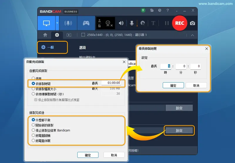Click hours field in 最長錄製時間 dialog
The height and width of the screenshot is (163, 235).
pos(165,66)
